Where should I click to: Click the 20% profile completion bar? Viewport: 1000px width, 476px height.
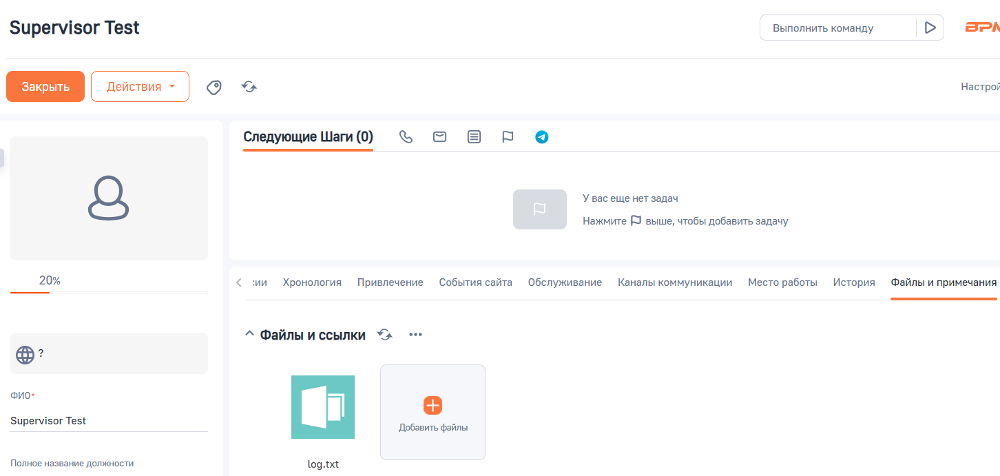tap(109, 292)
